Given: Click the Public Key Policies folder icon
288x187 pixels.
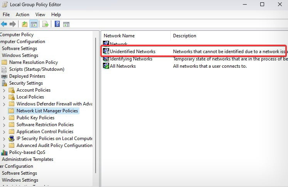Looking at the screenshot, I should tap(12, 118).
